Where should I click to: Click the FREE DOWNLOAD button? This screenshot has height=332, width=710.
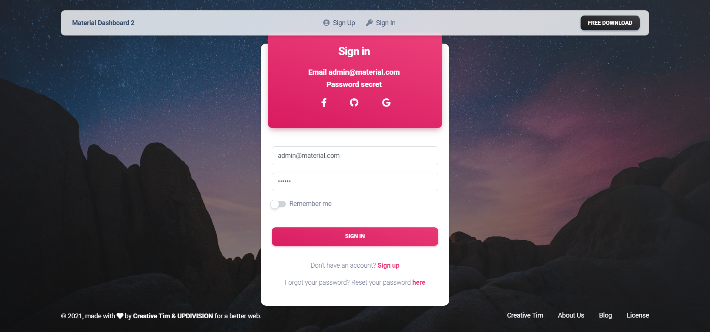610,23
